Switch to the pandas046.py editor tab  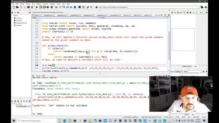[x=61, y=15]
